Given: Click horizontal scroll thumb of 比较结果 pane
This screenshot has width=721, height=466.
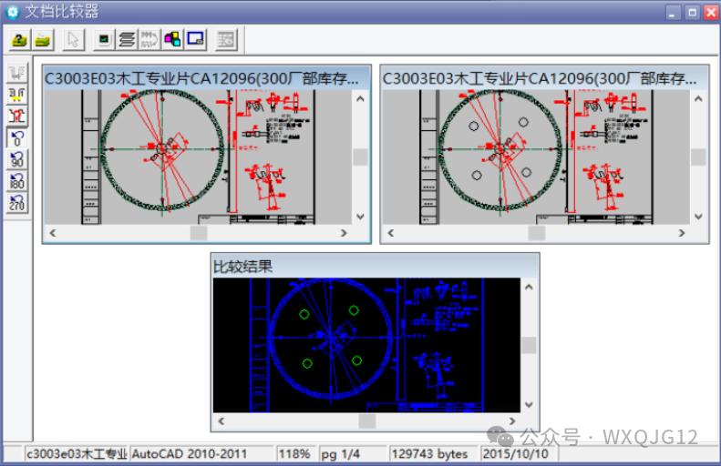Looking at the screenshot, I should coord(367,420).
